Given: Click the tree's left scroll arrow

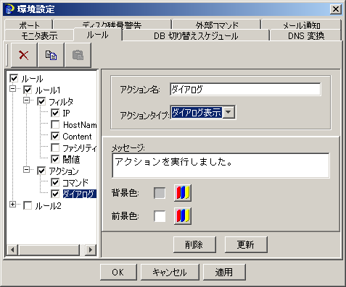Looking at the screenshot, I should point(12,249).
